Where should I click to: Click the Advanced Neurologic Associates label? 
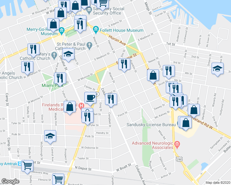[153, 145]
